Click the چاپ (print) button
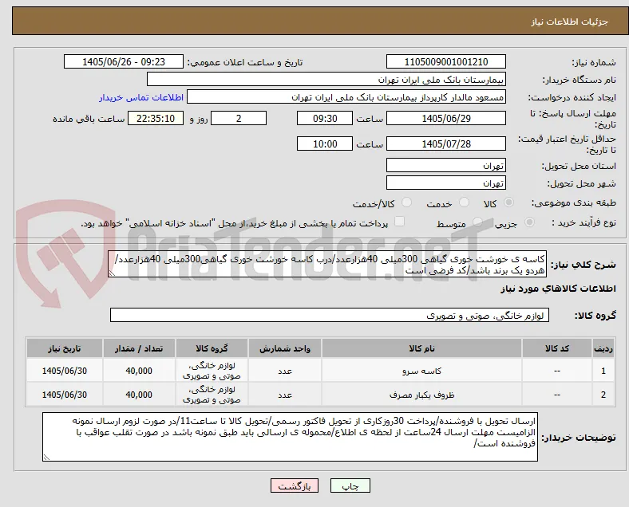629x507 pixels. coord(350,485)
